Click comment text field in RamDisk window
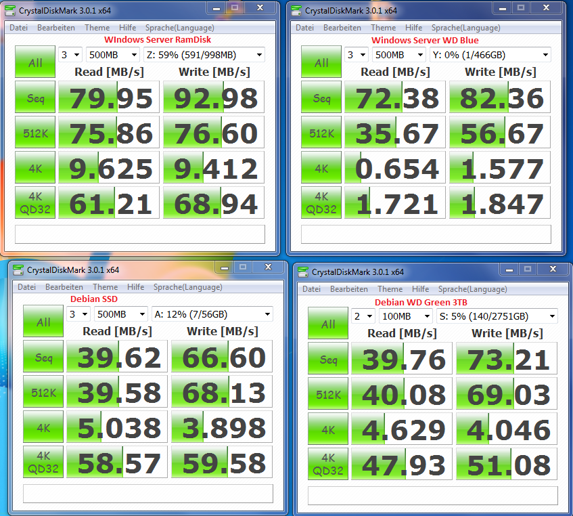The height and width of the screenshot is (516, 573). 139,234
